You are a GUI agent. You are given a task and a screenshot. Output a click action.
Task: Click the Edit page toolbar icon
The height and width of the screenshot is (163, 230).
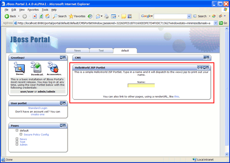point(114,16)
